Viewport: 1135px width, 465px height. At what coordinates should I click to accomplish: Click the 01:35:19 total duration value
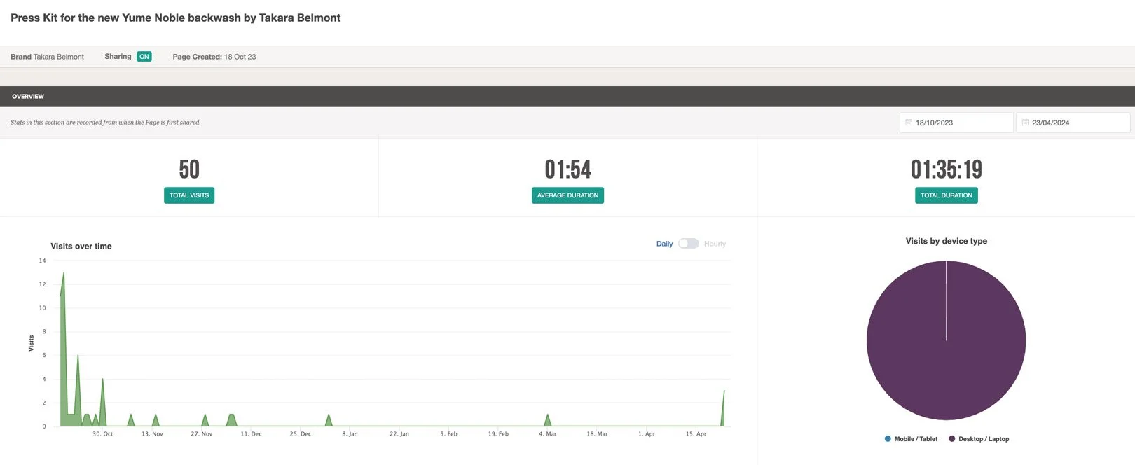pos(946,169)
